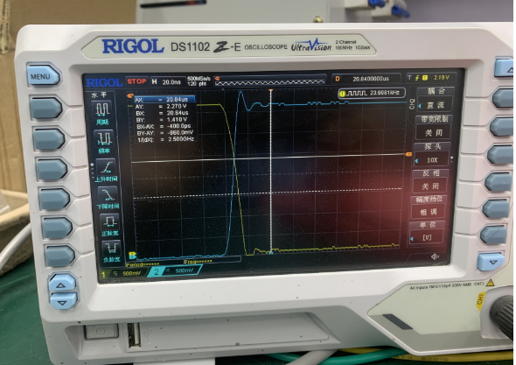Click the on-screen RIGOL logo
This screenshot has width=516, height=365.
click(x=104, y=82)
